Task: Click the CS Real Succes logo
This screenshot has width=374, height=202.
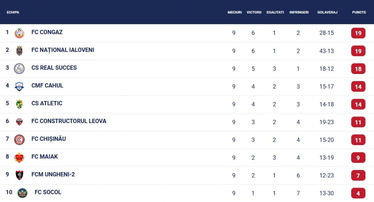Action: click(x=19, y=69)
